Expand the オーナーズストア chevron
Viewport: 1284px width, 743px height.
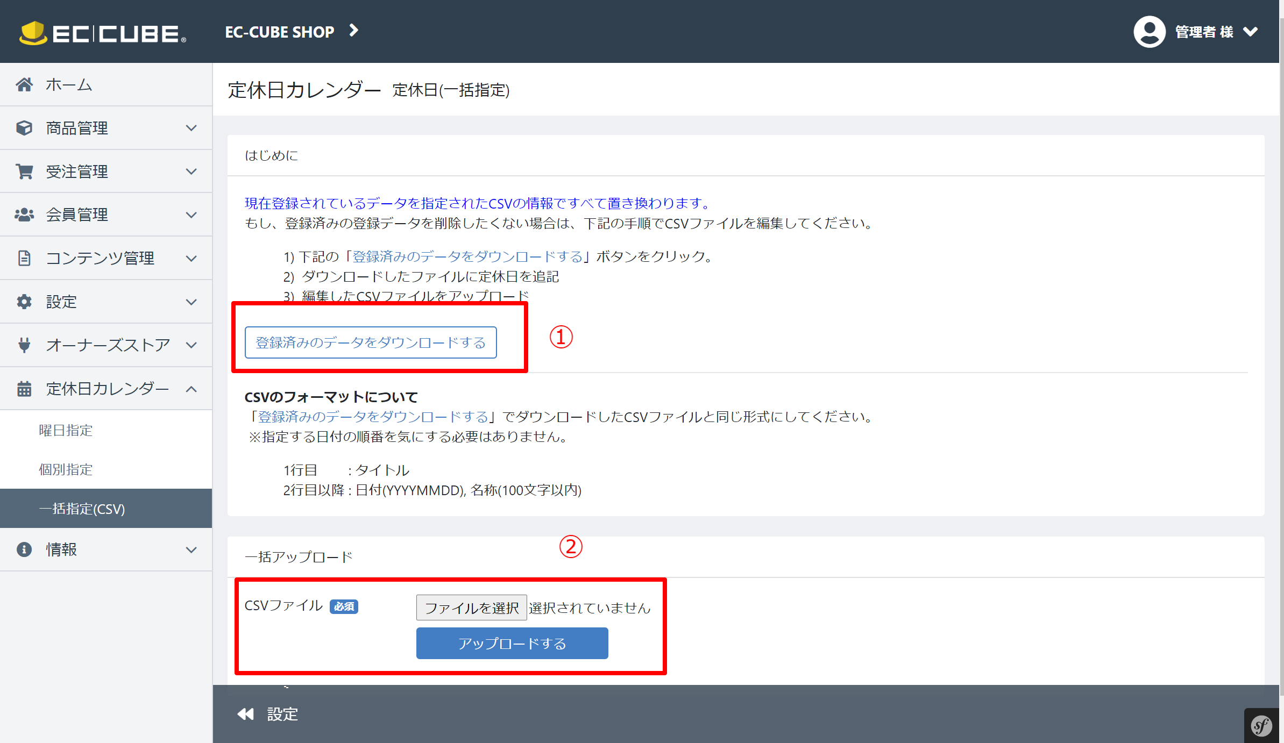(191, 345)
